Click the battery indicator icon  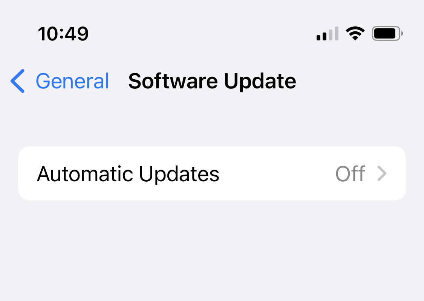point(387,34)
